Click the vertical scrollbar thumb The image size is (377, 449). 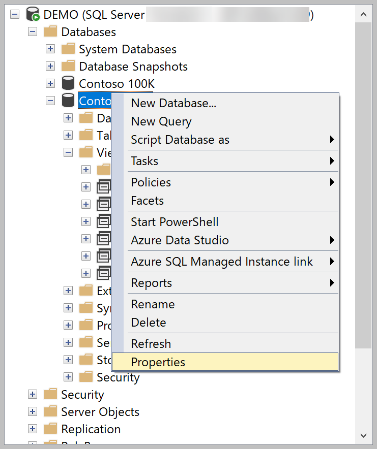pos(363,185)
